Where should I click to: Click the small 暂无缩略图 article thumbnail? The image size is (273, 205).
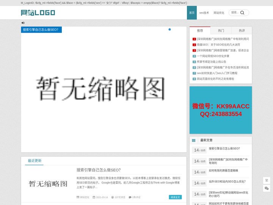pos(48,184)
